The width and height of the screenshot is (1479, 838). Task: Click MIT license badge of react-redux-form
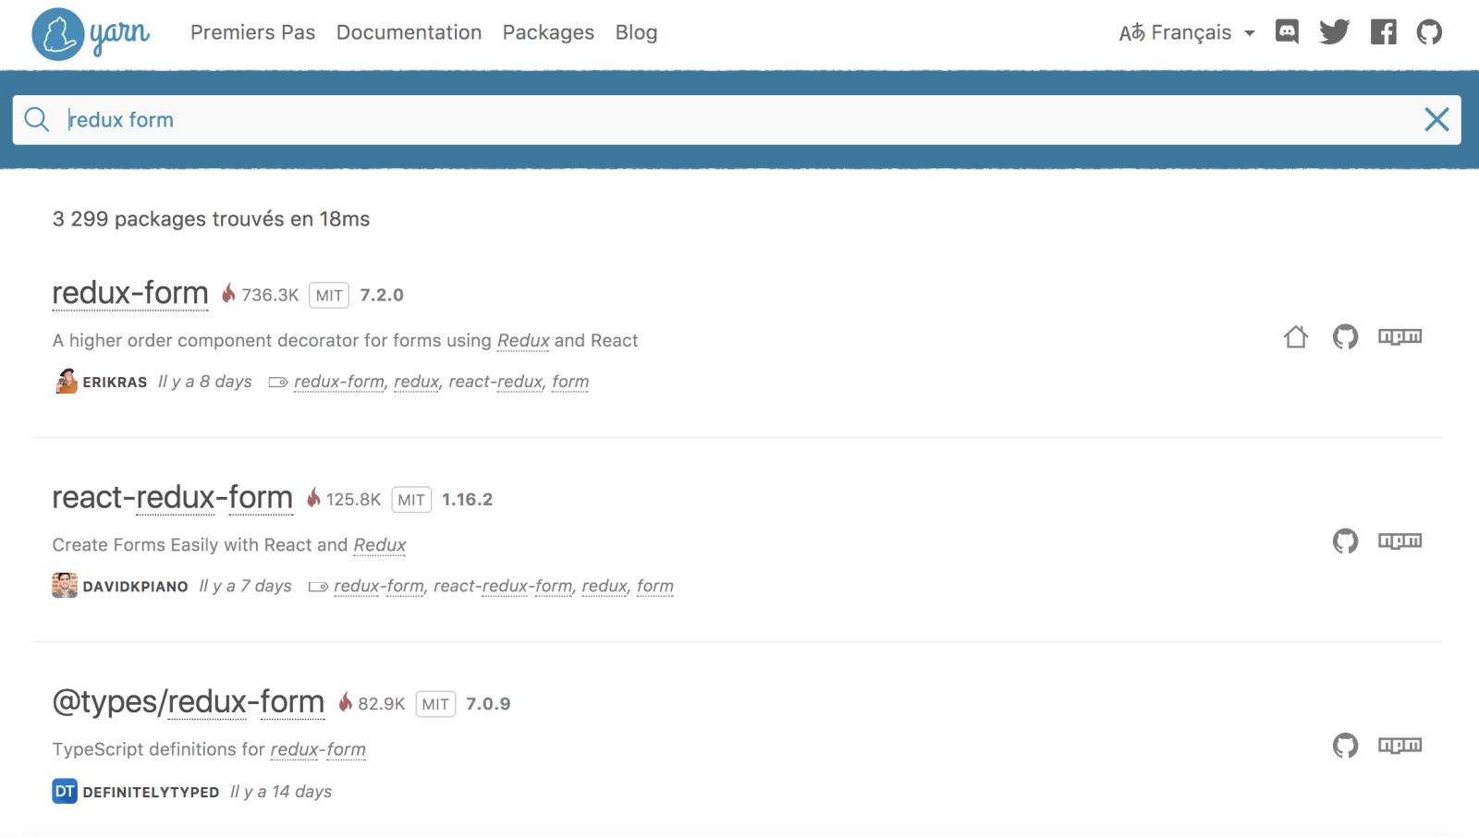click(x=411, y=500)
